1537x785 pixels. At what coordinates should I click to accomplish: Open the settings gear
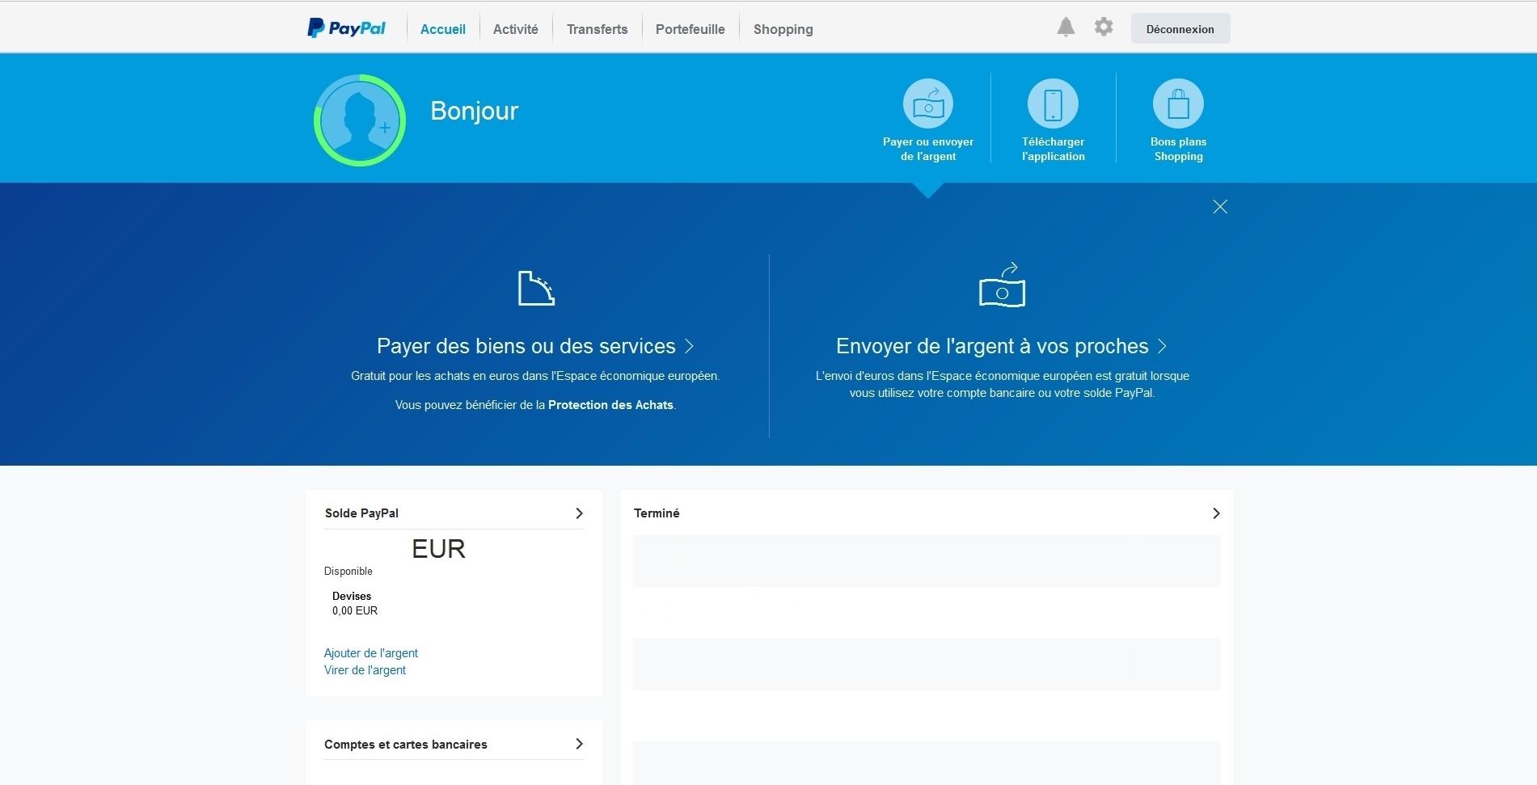tap(1104, 27)
